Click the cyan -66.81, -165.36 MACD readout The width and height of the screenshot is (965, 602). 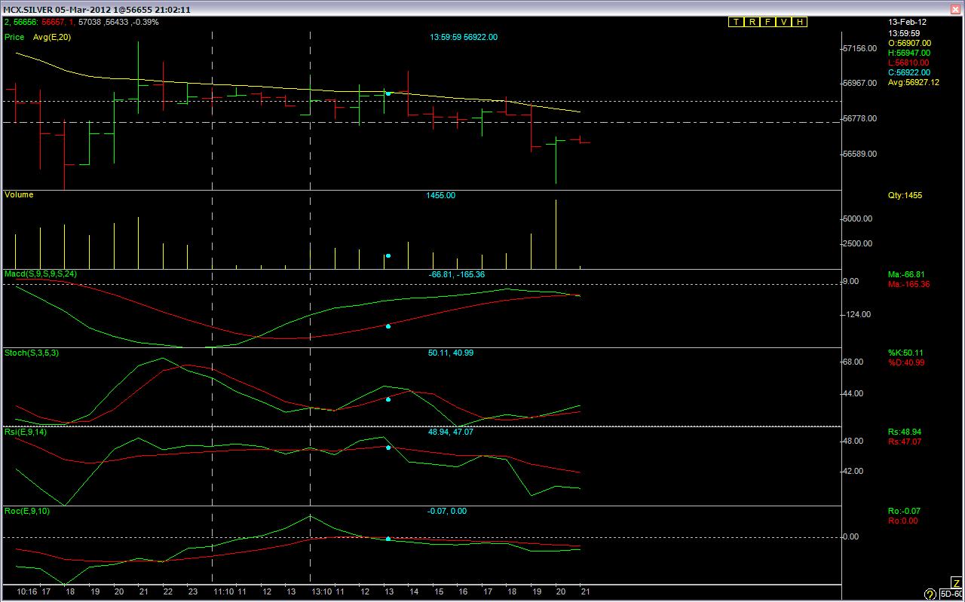pyautogui.click(x=457, y=274)
